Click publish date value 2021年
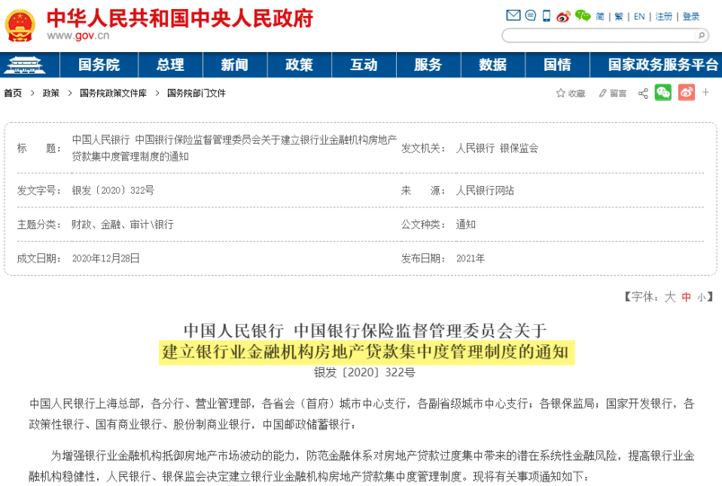722x486 pixels. point(471,259)
